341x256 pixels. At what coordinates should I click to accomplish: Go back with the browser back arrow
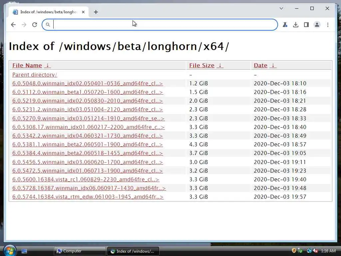(x=13, y=25)
